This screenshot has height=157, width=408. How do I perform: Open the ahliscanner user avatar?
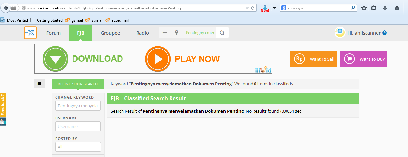click(x=340, y=32)
